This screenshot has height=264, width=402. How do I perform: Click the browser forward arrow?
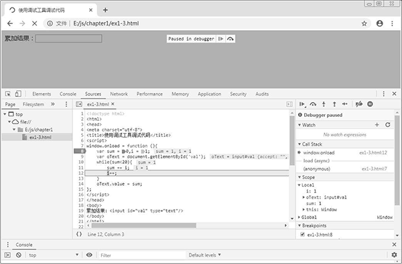click(x=22, y=23)
